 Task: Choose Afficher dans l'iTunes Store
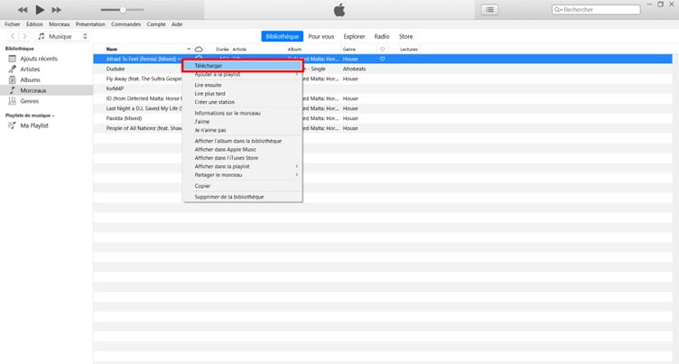point(243,158)
